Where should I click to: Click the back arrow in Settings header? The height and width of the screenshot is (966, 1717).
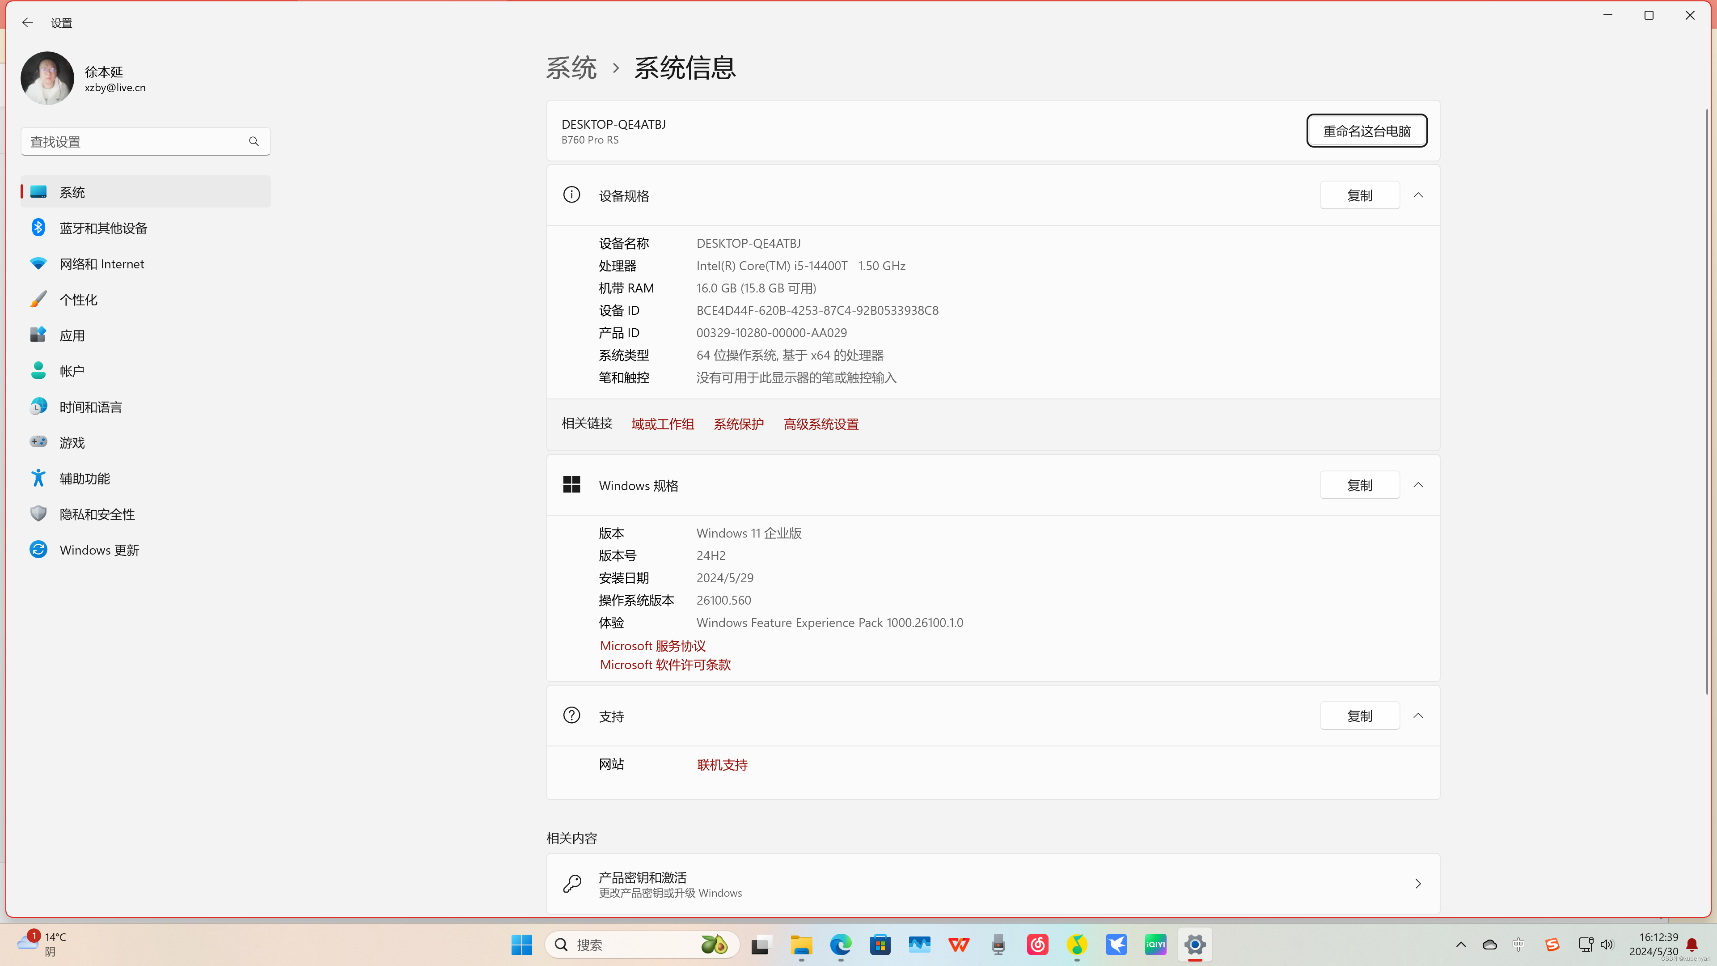click(x=27, y=23)
